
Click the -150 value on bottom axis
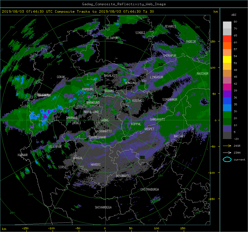[x=25, y=228]
